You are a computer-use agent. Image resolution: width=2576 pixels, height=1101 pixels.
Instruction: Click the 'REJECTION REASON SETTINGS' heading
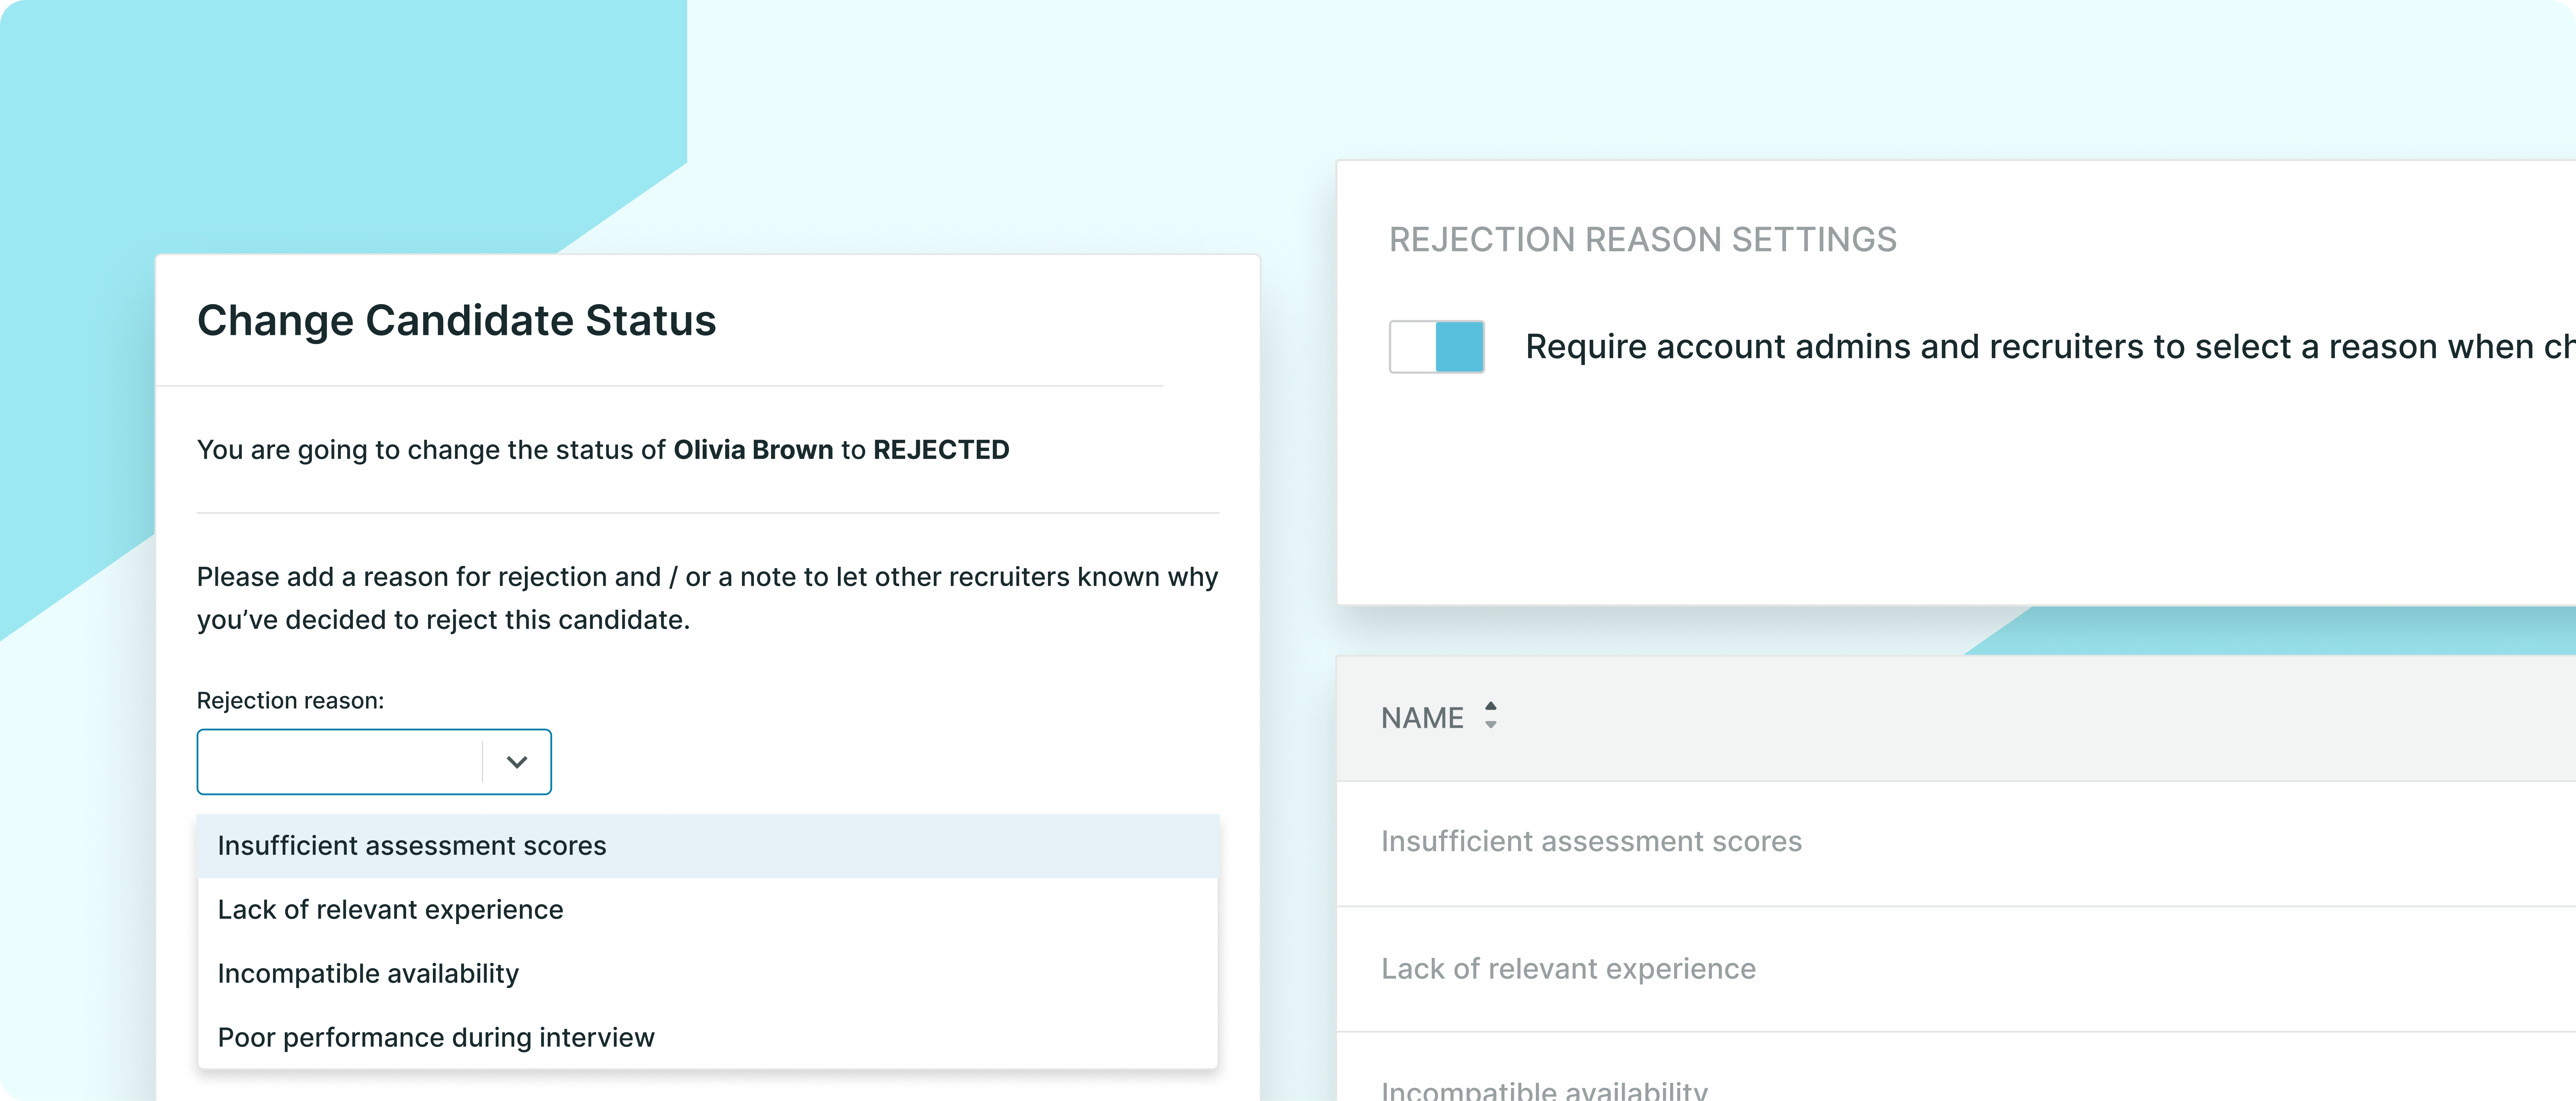[1643, 240]
